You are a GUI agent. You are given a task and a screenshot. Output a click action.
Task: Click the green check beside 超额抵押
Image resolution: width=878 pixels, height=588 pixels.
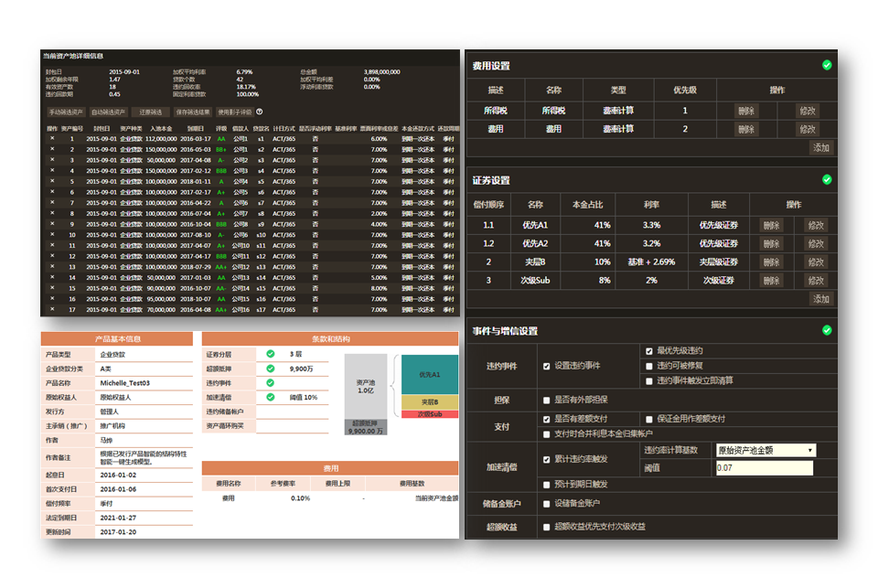271,369
